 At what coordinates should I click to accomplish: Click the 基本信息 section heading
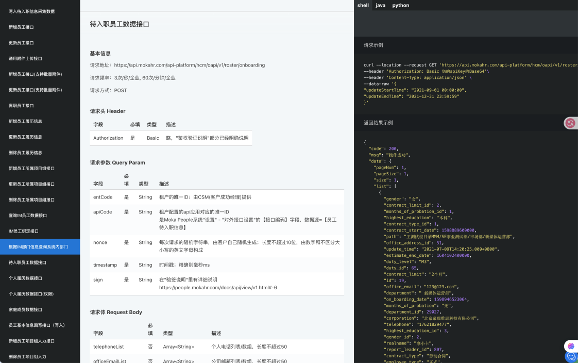[100, 54]
